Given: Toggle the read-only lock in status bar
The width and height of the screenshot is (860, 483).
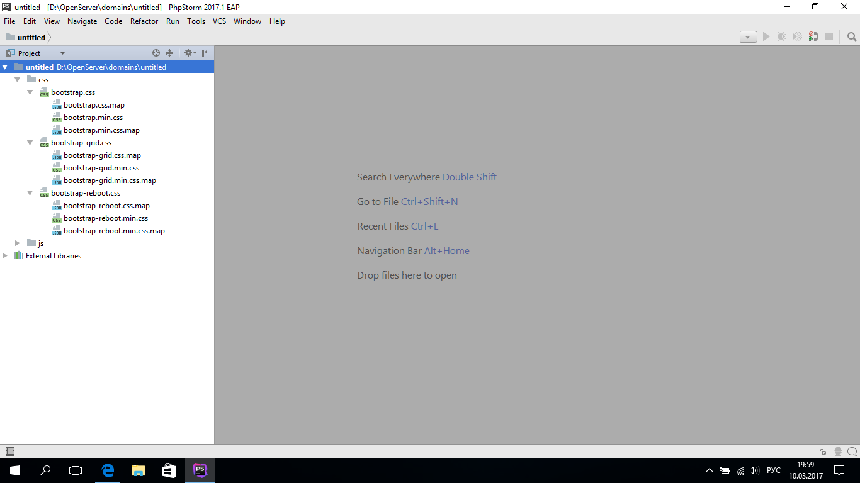Looking at the screenshot, I should [x=823, y=452].
